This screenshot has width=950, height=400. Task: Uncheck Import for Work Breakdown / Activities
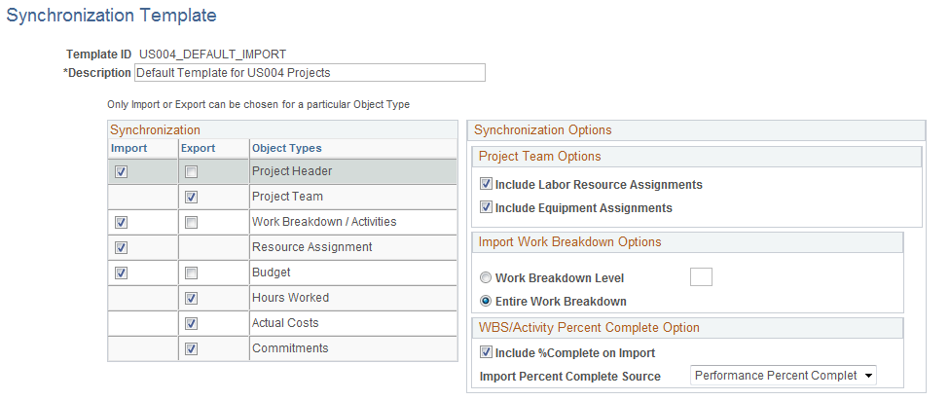(121, 223)
